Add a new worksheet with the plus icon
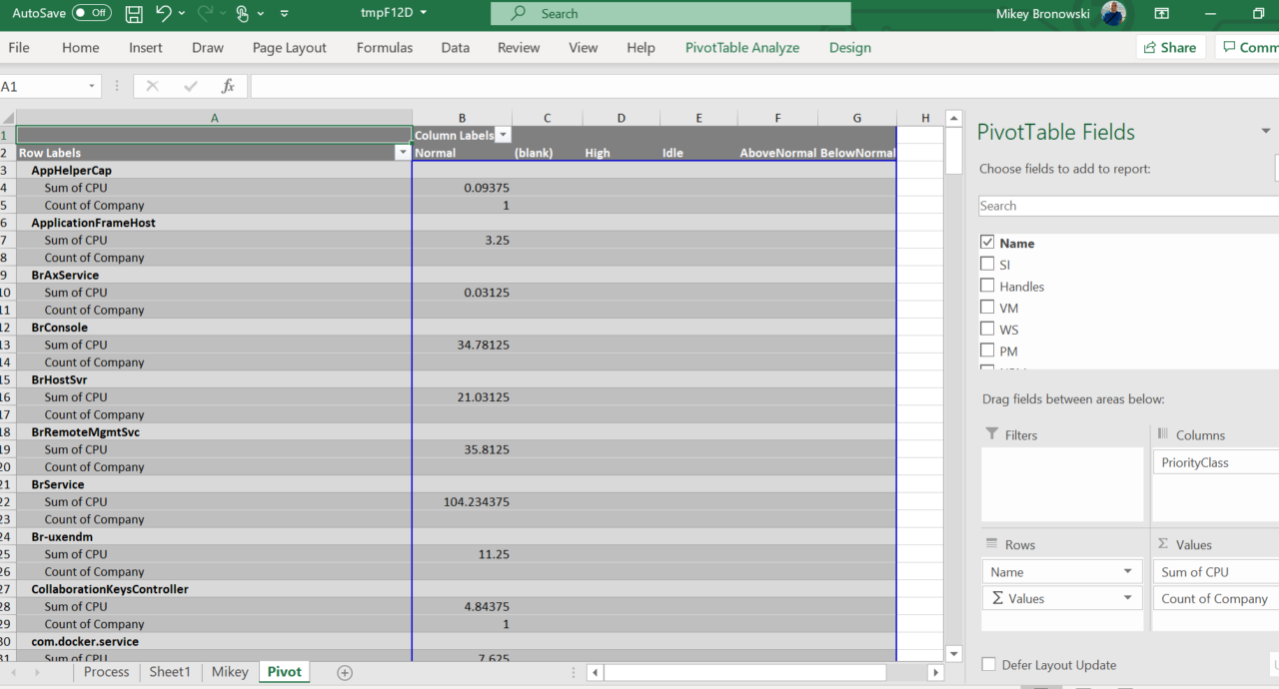Image resolution: width=1279 pixels, height=689 pixels. click(x=345, y=672)
